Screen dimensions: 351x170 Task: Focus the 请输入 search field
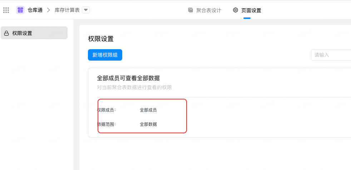click(331, 55)
